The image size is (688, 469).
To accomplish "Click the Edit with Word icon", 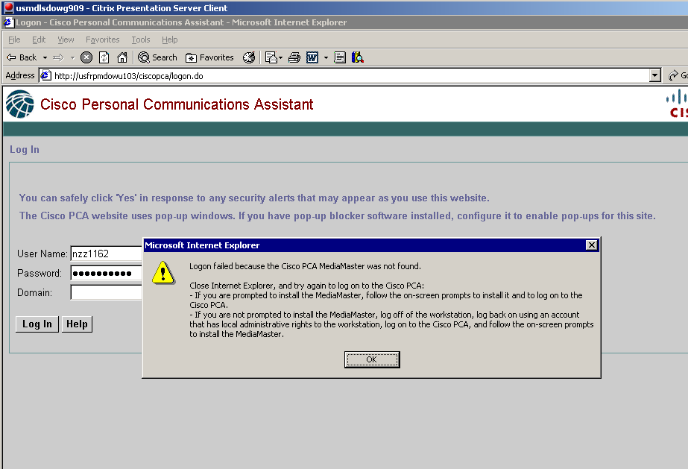I will 312,57.
